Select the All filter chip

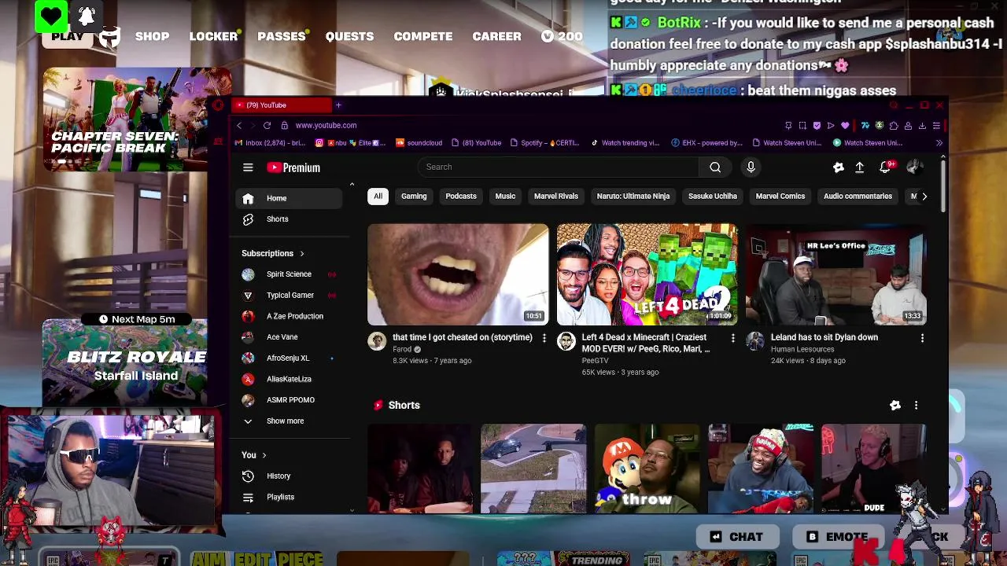(x=378, y=197)
